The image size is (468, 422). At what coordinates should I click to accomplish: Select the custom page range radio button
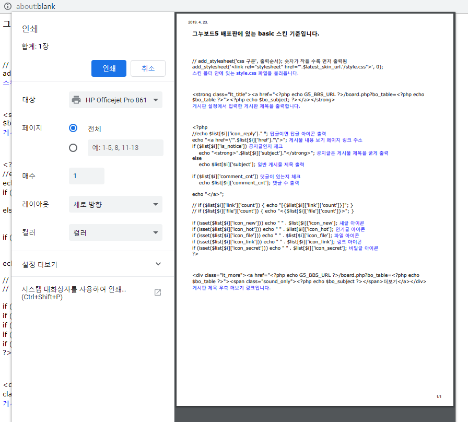click(x=73, y=148)
